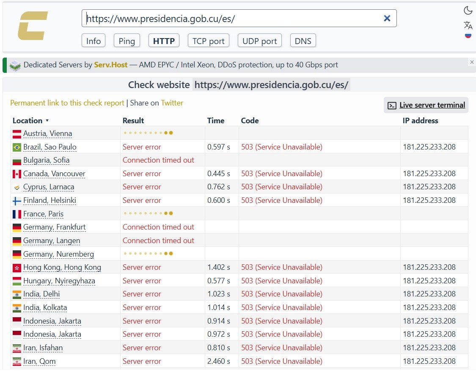Click Bulgaria's Connection timed out result

[x=159, y=161]
